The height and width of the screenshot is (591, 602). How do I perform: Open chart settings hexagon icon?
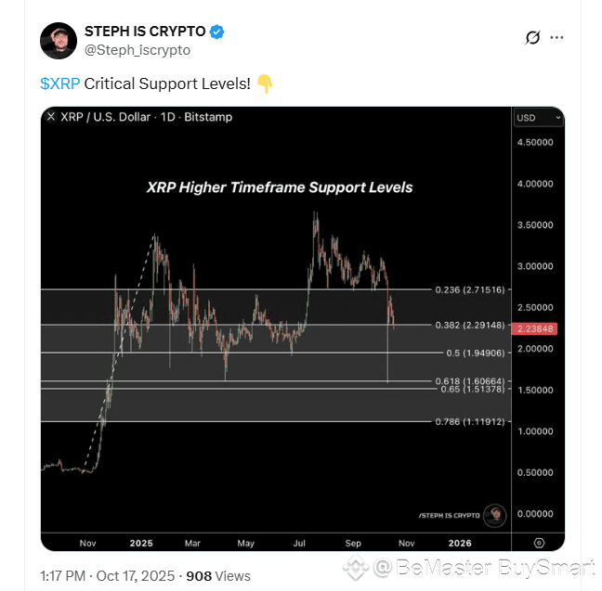539,542
